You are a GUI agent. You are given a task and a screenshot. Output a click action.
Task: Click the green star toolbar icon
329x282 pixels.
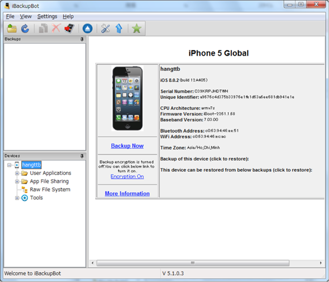137,28
